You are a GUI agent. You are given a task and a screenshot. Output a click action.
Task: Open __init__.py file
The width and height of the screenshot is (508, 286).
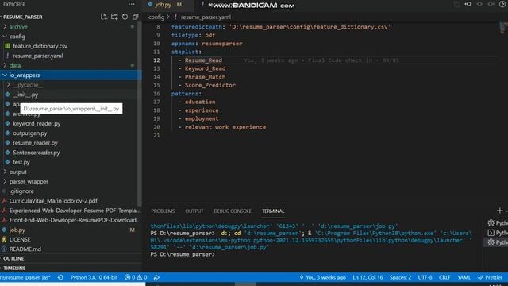(x=25, y=95)
